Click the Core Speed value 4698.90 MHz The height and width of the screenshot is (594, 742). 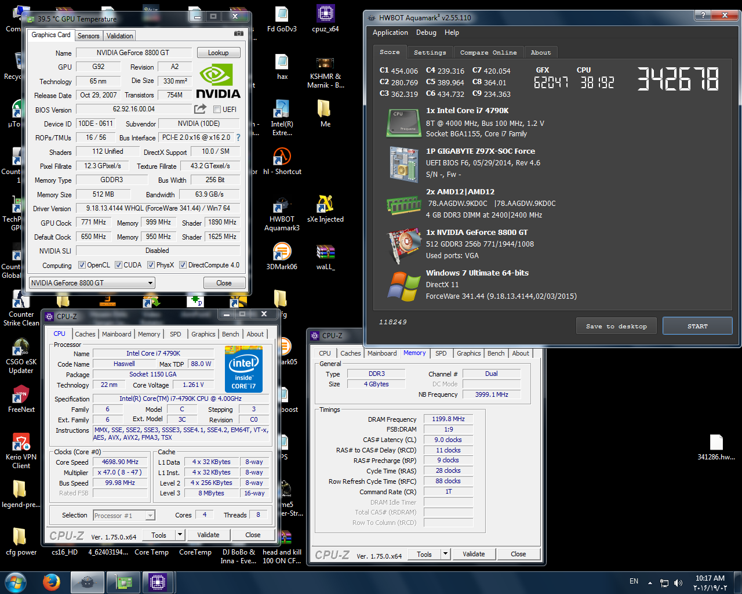[x=120, y=462]
